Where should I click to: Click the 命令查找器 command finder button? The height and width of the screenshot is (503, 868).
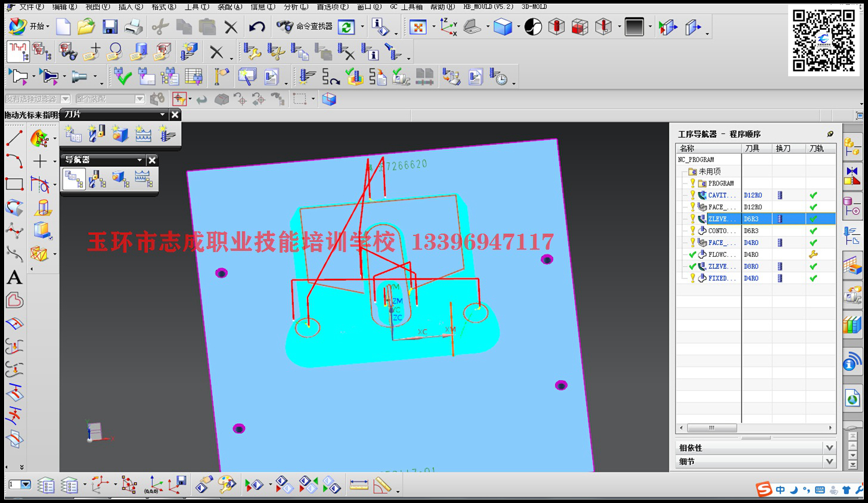click(x=305, y=26)
